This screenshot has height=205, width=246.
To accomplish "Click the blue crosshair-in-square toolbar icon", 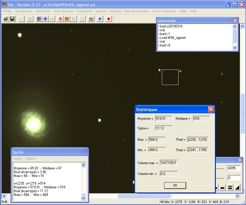I will pos(39,19).
